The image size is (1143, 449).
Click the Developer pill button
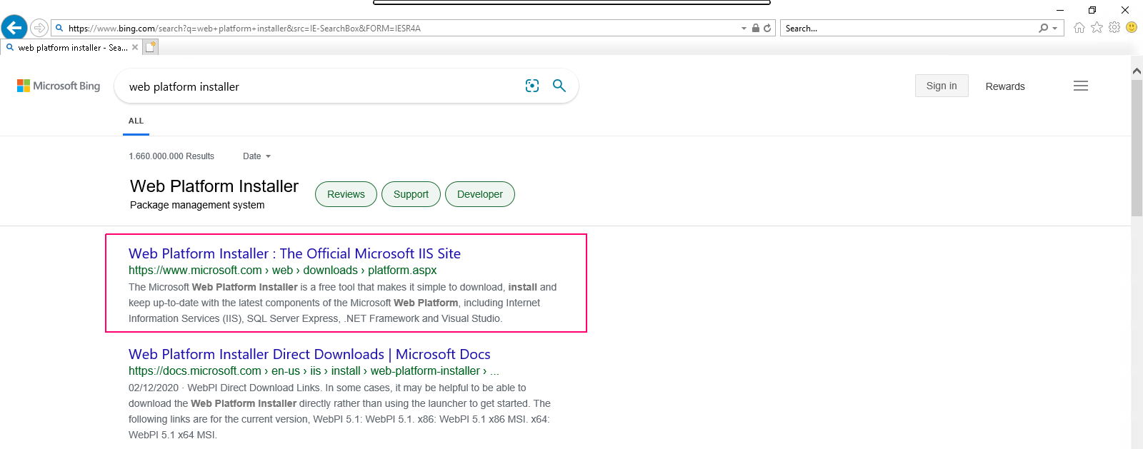[480, 194]
